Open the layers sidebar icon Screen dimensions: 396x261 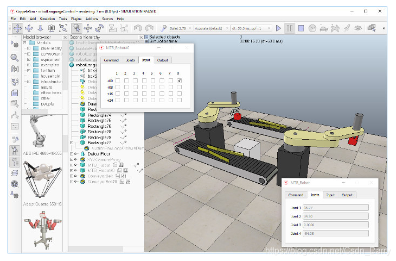click(15, 173)
